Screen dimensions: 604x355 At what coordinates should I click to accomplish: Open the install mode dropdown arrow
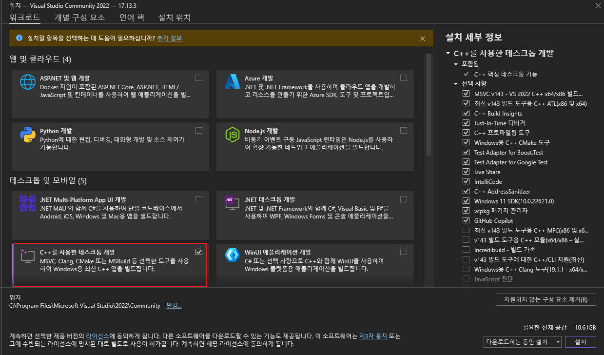(558, 341)
